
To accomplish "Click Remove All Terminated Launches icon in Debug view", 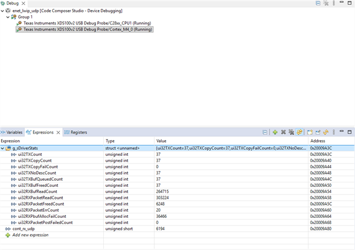I will coord(326,3).
